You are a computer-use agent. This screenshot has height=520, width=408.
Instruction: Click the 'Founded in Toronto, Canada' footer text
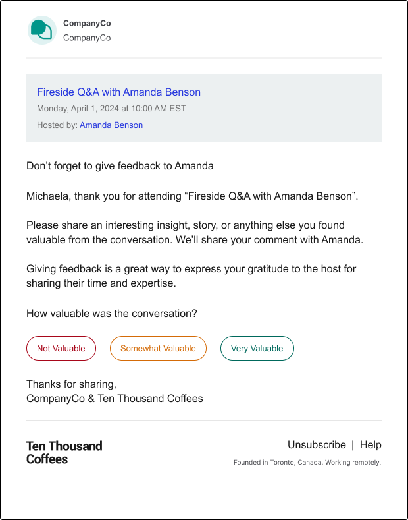pyautogui.click(x=307, y=462)
